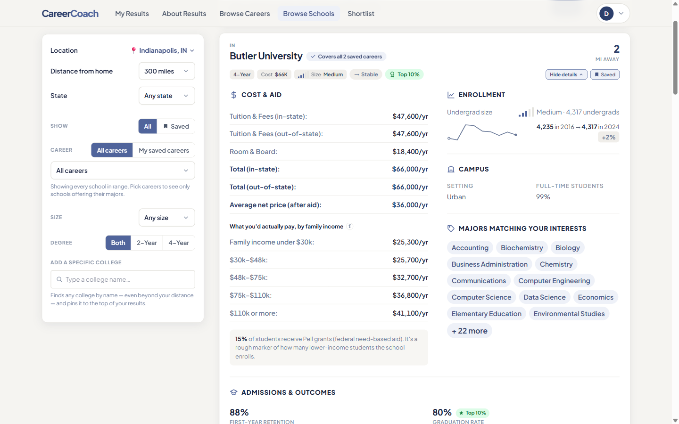Viewport: 679px width, 424px height.
Task: Click the Chemistry major chip
Action: [x=556, y=264]
